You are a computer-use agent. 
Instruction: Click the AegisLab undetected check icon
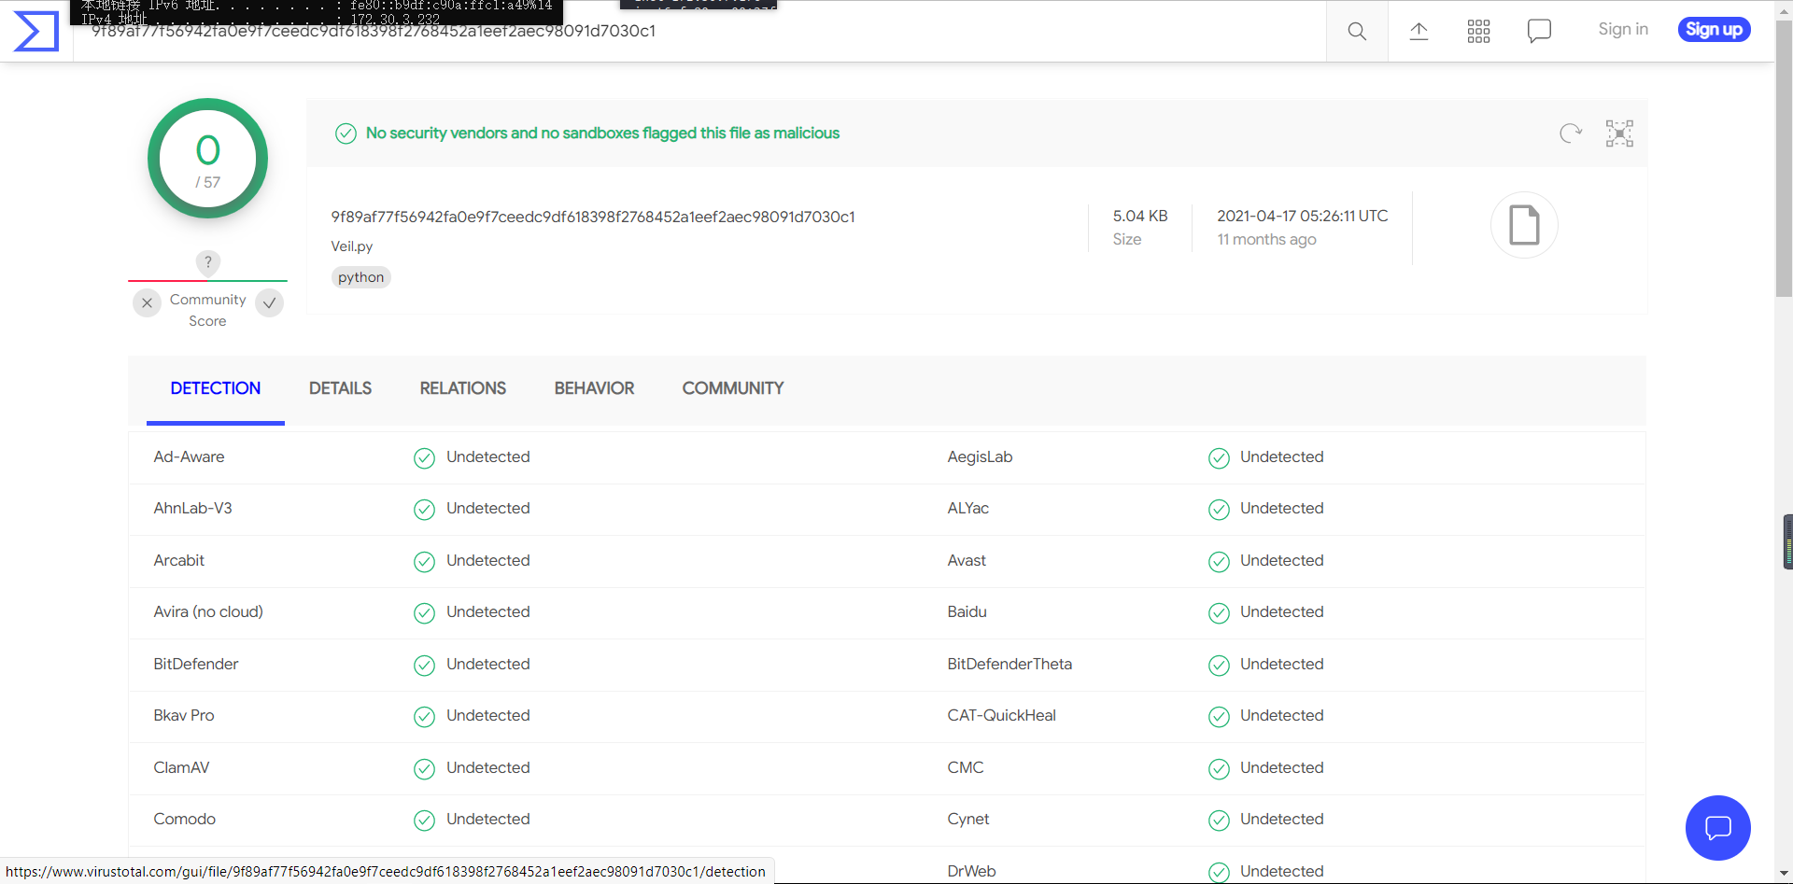1219,458
